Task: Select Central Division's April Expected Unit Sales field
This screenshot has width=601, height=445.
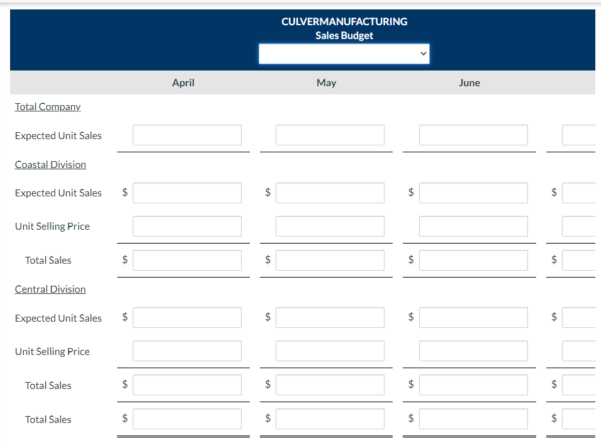Action: pos(187,317)
